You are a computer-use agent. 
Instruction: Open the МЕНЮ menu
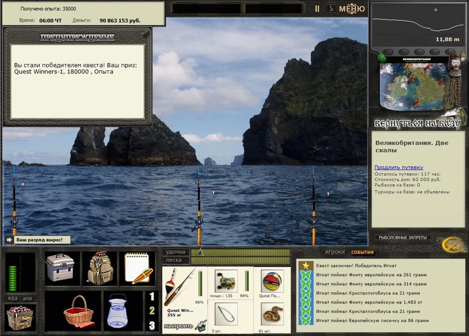352,9
